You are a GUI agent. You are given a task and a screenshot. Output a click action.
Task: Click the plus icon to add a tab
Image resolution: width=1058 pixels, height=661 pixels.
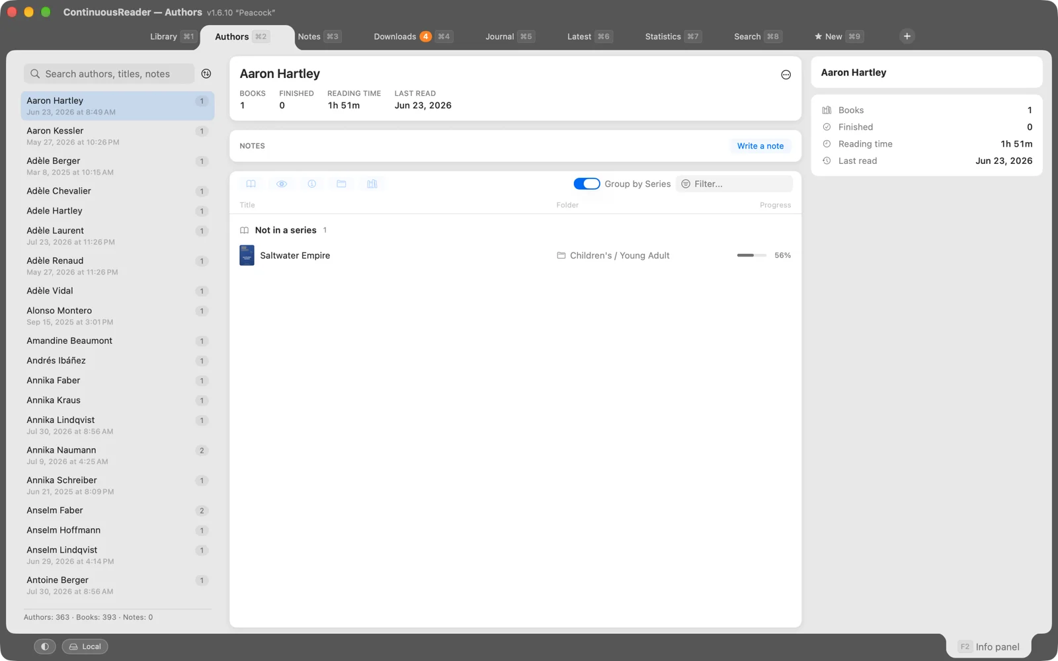907,36
